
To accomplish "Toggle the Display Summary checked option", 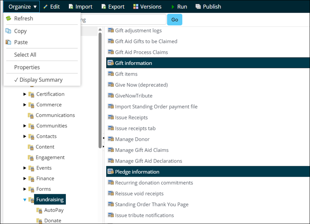I will pos(38,80).
